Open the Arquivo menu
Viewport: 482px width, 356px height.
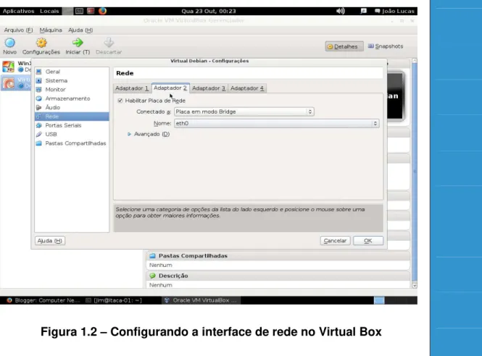point(18,30)
